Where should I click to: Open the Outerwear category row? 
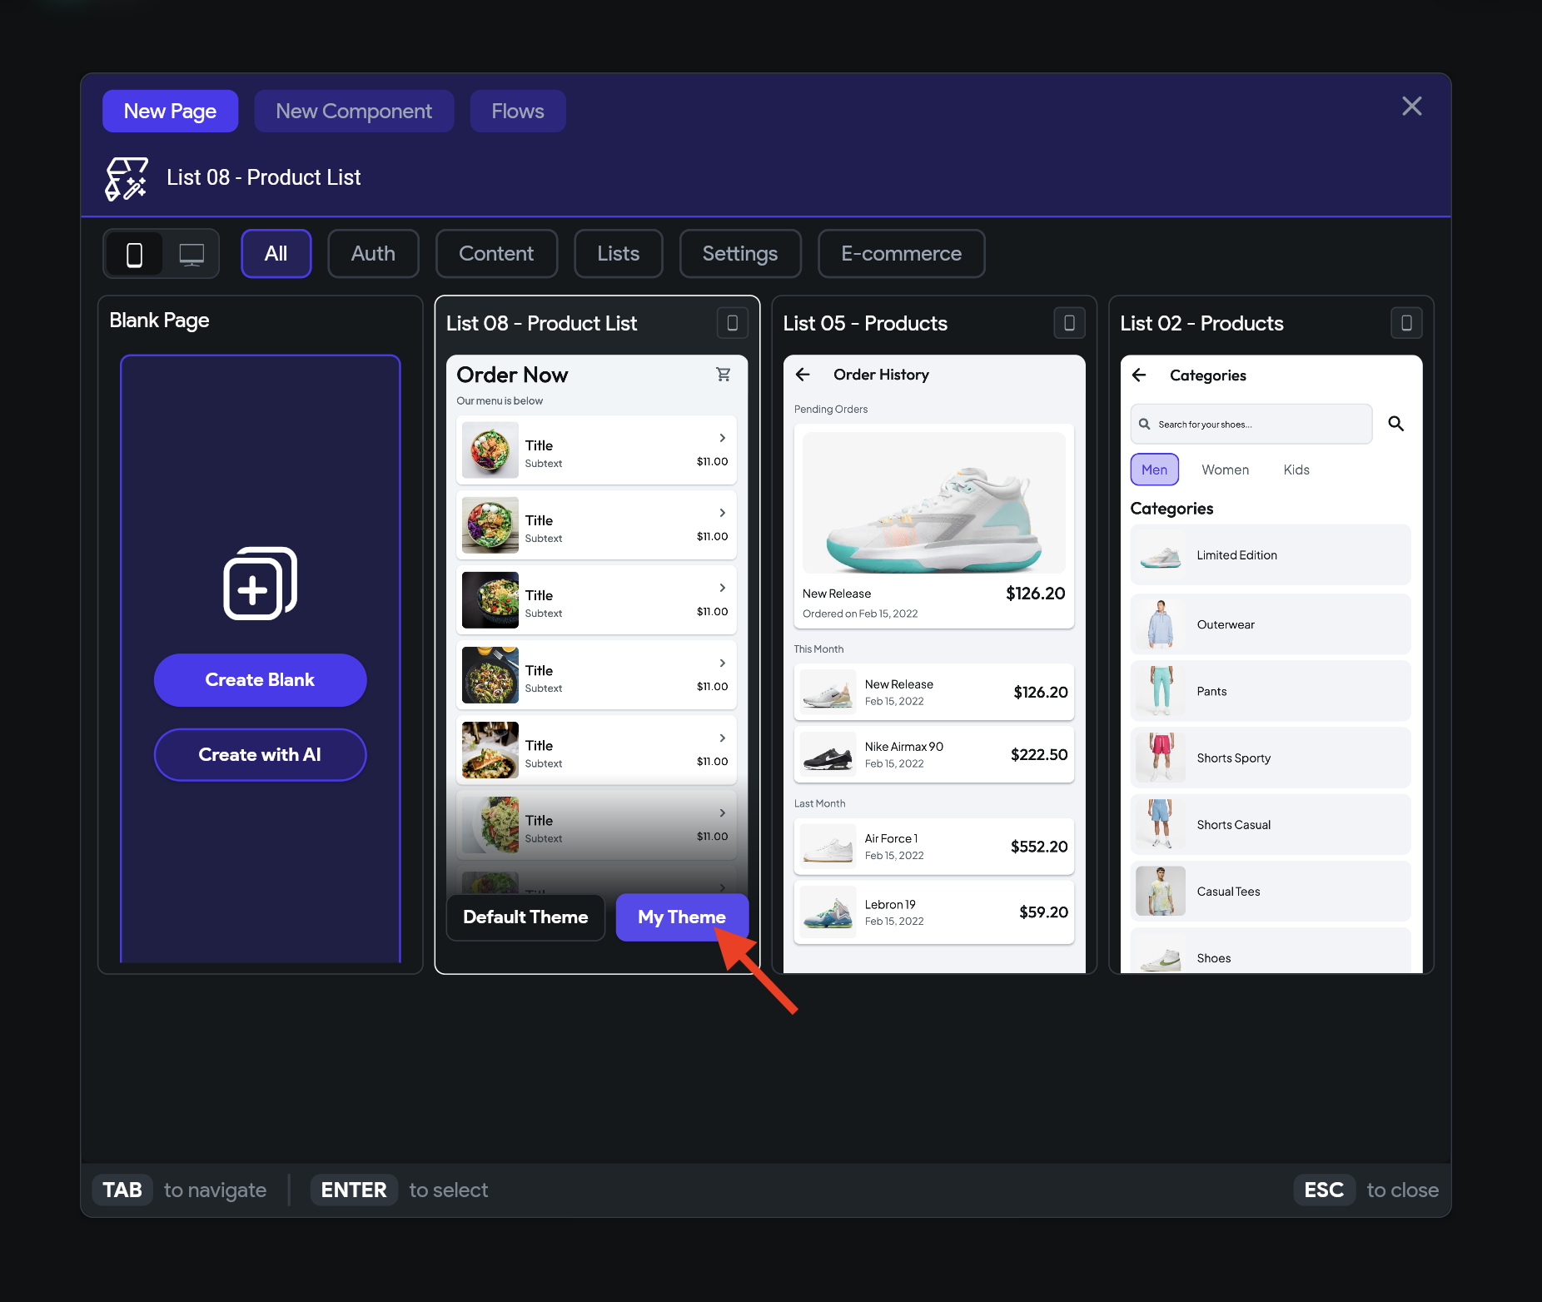pos(1271,624)
